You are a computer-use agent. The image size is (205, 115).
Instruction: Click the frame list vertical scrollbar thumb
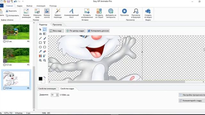tap(34, 87)
